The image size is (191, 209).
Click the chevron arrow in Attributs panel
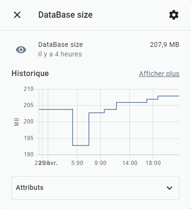tap(170, 188)
